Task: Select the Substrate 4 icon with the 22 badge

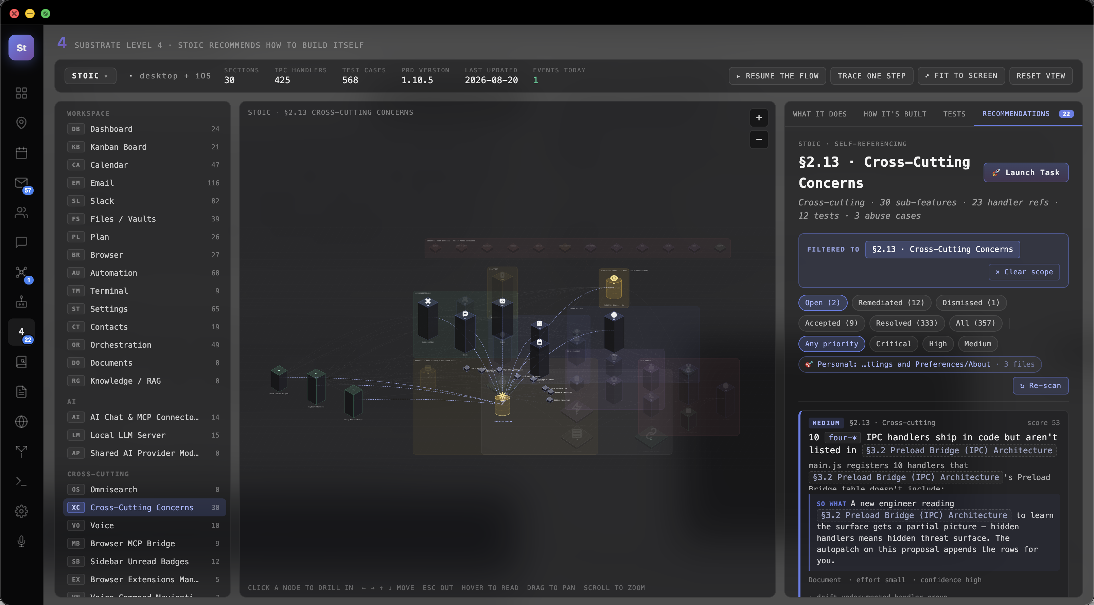Action: pyautogui.click(x=21, y=332)
